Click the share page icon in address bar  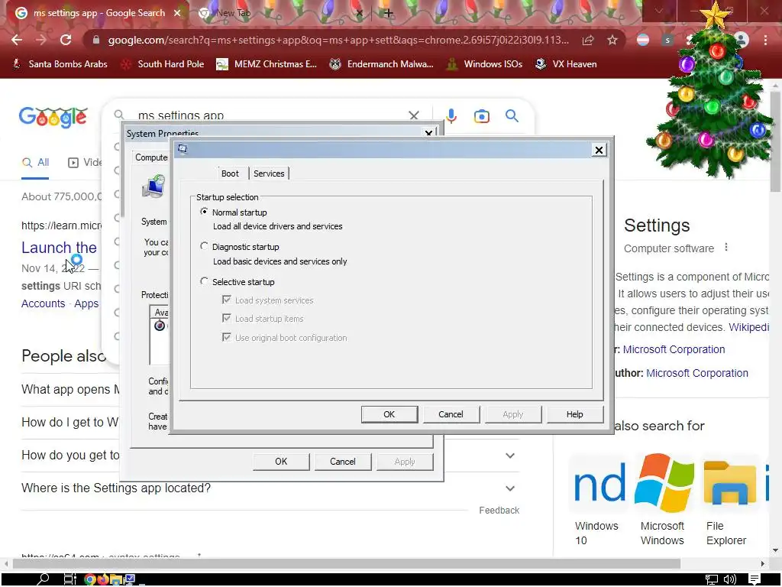click(x=588, y=40)
